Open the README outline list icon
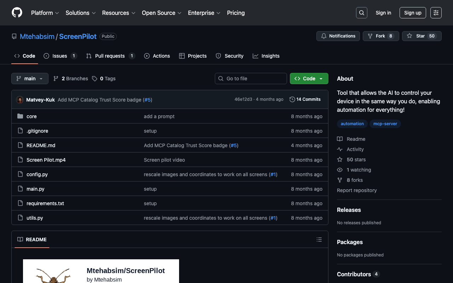This screenshot has height=283, width=453. click(319, 239)
